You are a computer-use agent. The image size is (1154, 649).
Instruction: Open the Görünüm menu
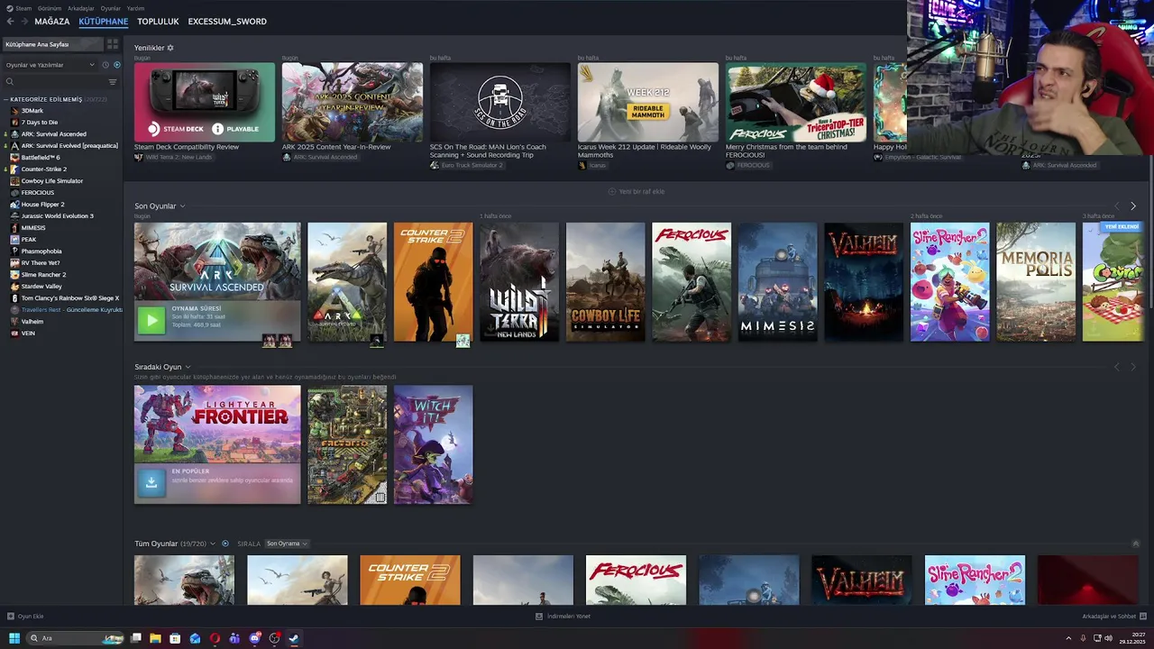[x=50, y=8]
